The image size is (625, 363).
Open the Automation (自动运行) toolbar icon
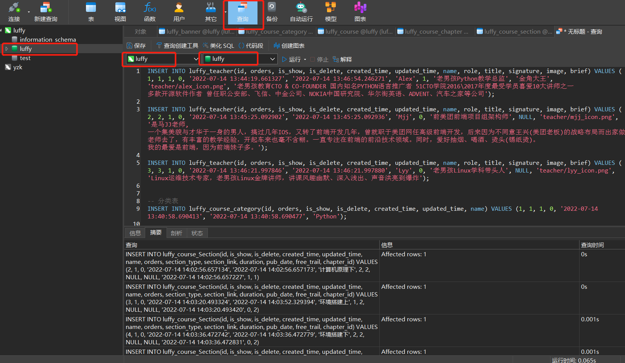click(x=301, y=12)
